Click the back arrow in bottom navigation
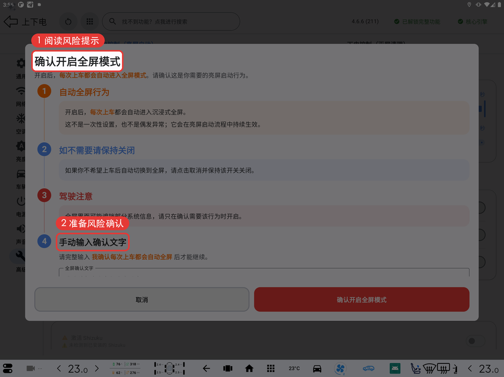The height and width of the screenshot is (377, 504). coord(206,368)
